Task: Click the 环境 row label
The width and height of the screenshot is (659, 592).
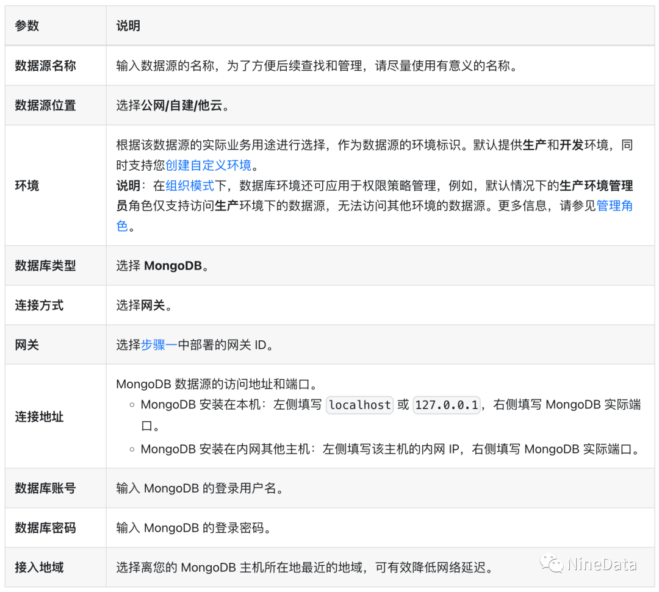Action: [27, 185]
